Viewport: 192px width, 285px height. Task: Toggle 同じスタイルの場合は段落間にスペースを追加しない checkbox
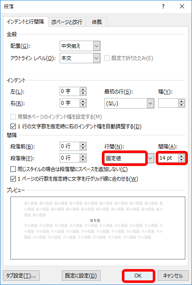[13, 169]
